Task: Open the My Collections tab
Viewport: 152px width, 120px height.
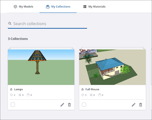Action: (58, 7)
